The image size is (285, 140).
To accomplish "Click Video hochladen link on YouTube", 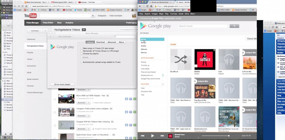I will (116, 16).
